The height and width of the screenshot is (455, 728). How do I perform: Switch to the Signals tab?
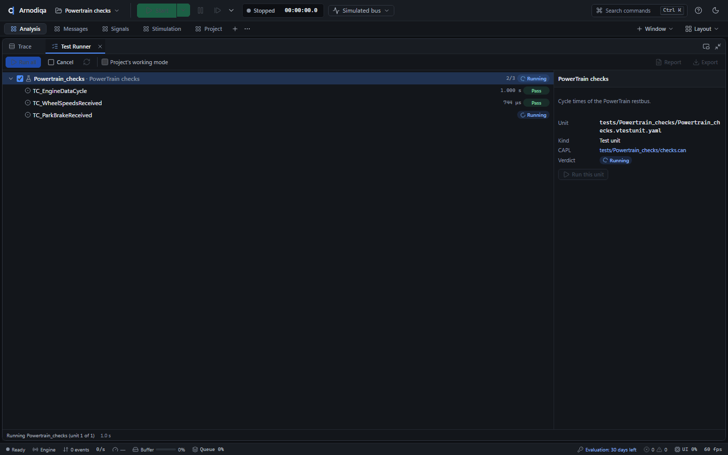pos(116,29)
